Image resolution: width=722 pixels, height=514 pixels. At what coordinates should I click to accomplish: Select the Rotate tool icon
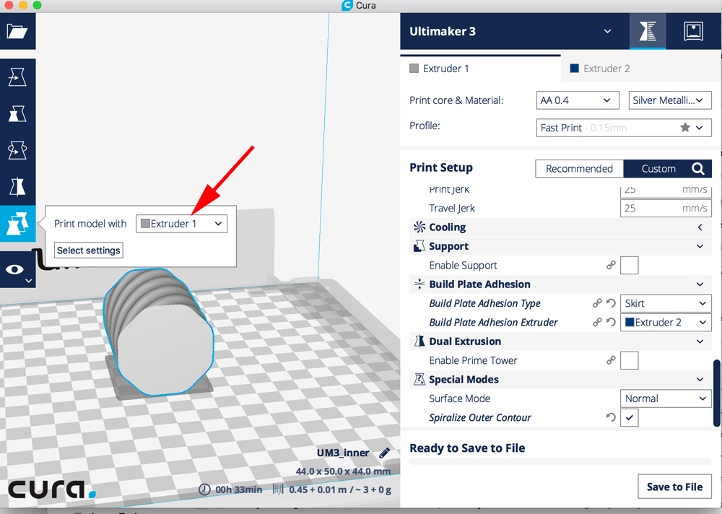[17, 150]
